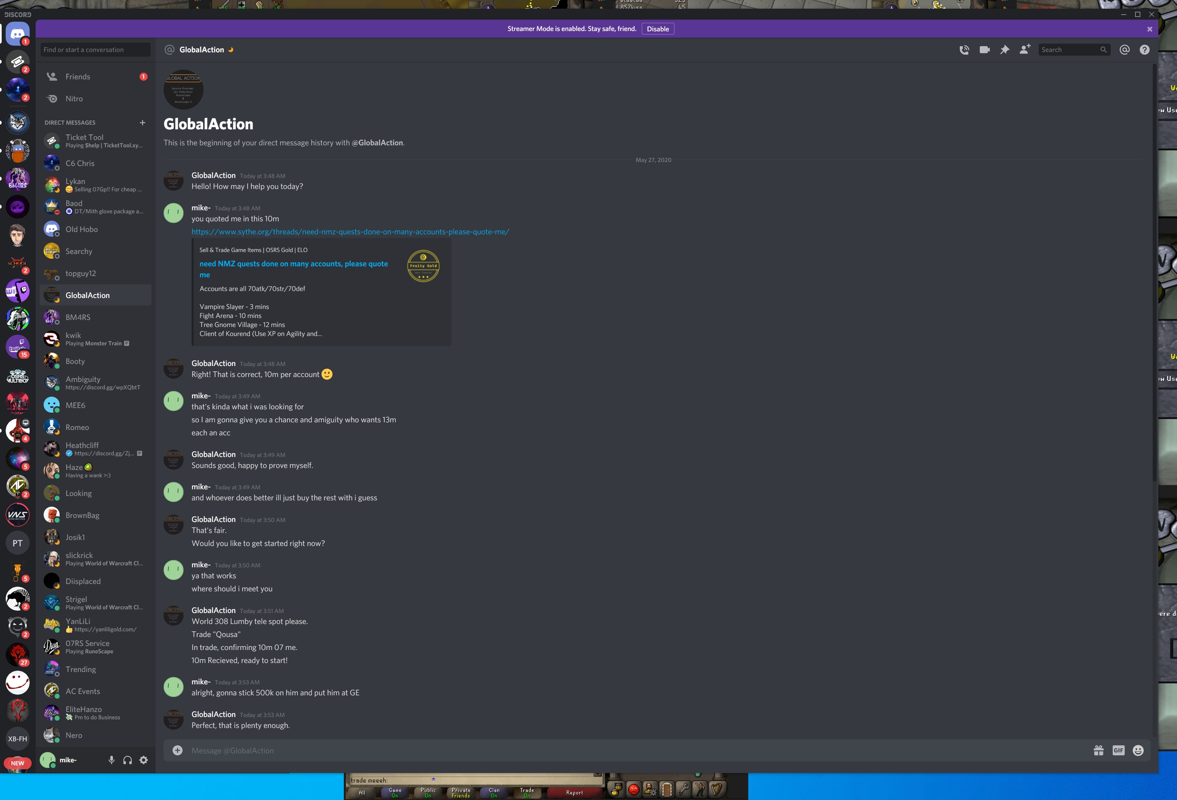Toggle headphone deafen
Viewport: 1177px width, 800px height.
click(x=128, y=760)
